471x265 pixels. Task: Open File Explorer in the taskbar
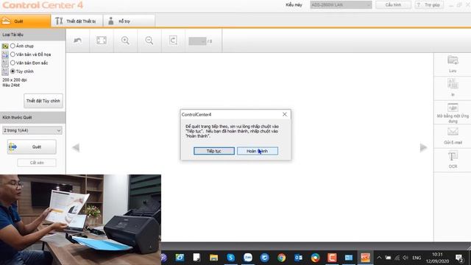(x=213, y=258)
